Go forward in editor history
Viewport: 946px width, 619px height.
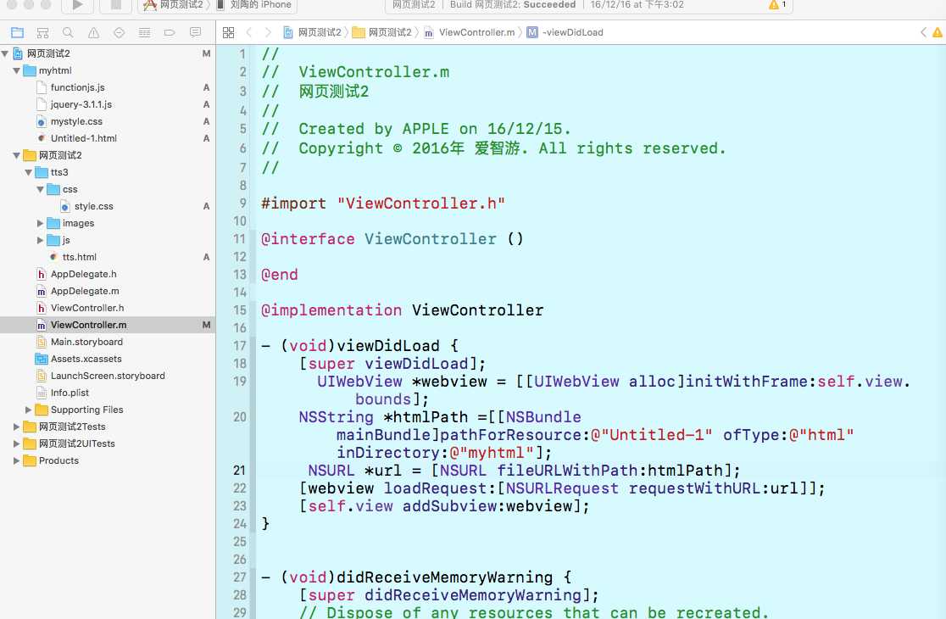coord(268,32)
